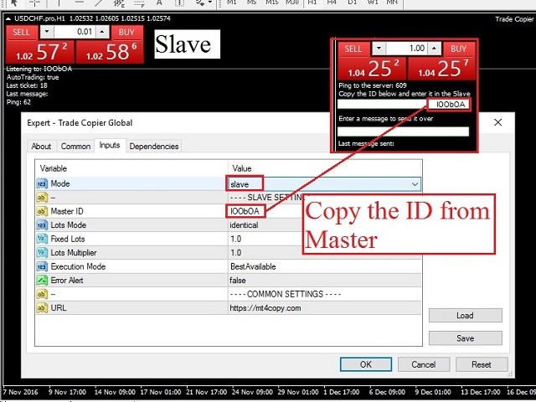Click the Master ID variable name
This screenshot has width=536, height=402.
(x=67, y=211)
